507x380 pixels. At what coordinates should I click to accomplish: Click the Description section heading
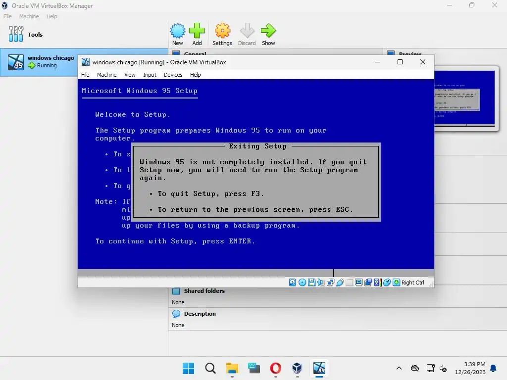click(200, 313)
